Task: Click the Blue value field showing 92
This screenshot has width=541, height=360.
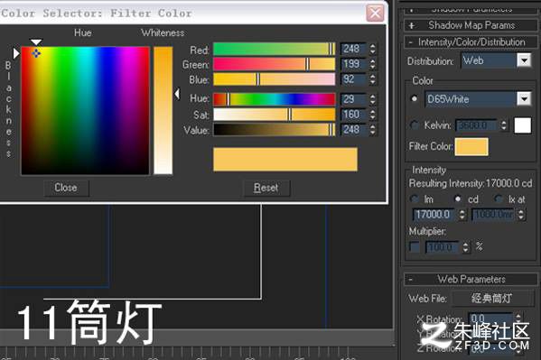Action: click(353, 79)
